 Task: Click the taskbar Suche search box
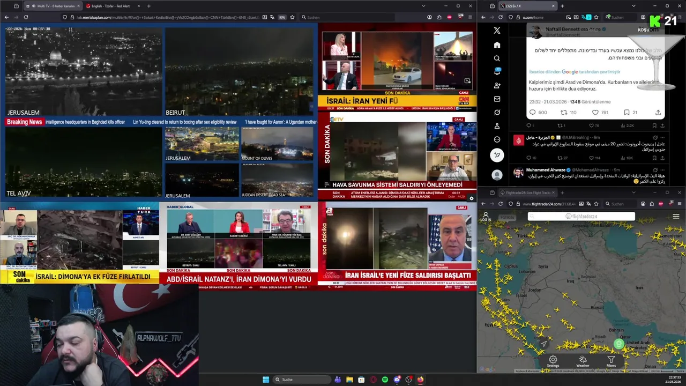coord(302,380)
